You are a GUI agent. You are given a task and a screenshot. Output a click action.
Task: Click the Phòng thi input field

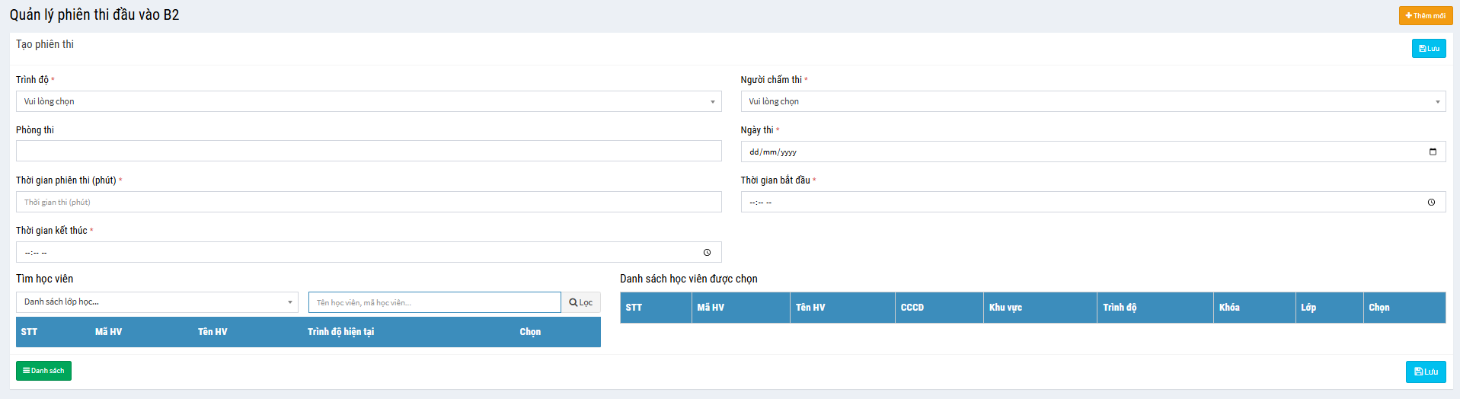coord(369,151)
